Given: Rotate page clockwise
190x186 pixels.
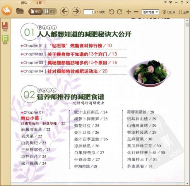Looking at the screenshot, I should 120,12.
